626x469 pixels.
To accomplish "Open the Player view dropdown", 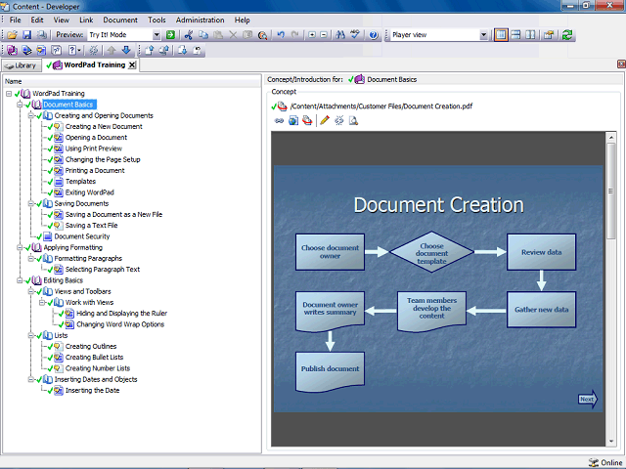I will coord(483,35).
